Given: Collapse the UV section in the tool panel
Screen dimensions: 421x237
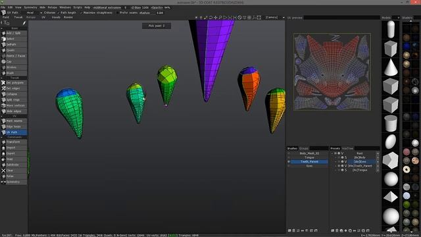Looking at the screenshot, I should point(1,116).
